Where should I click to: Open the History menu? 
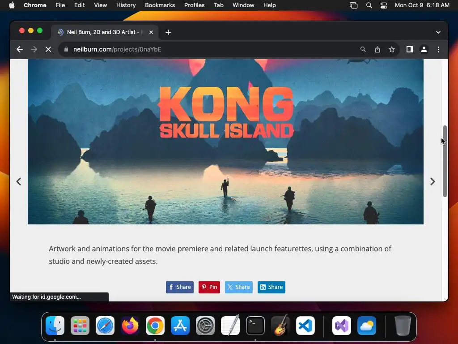point(126,5)
